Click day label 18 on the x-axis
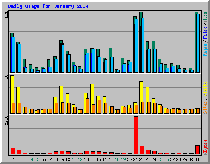Viewport: 210px width, 164px height. coord(117,159)
